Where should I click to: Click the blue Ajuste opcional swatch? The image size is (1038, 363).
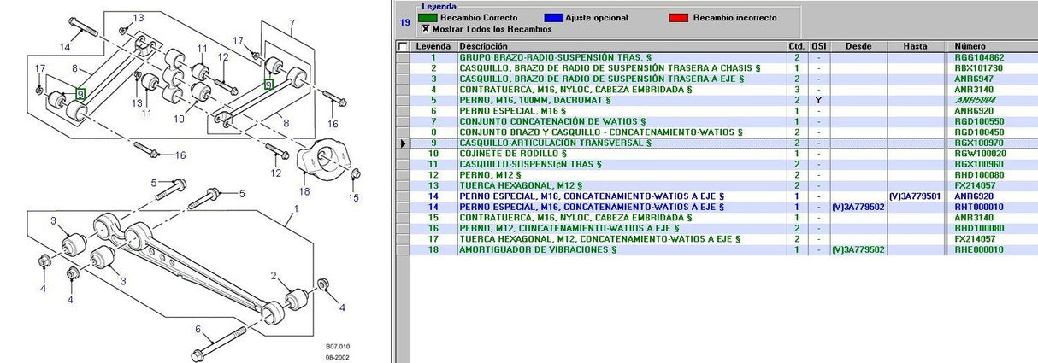[553, 17]
